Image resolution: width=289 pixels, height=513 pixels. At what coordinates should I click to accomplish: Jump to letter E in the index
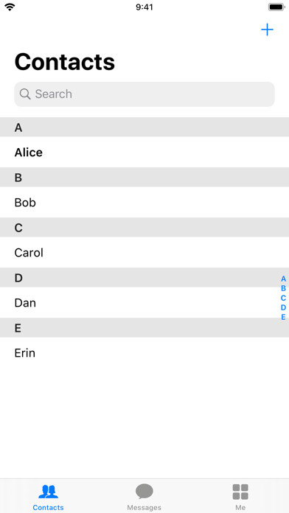pyautogui.click(x=283, y=317)
